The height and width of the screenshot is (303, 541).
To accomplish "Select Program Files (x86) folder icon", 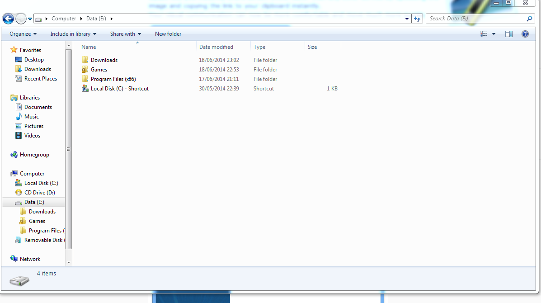I will [85, 79].
